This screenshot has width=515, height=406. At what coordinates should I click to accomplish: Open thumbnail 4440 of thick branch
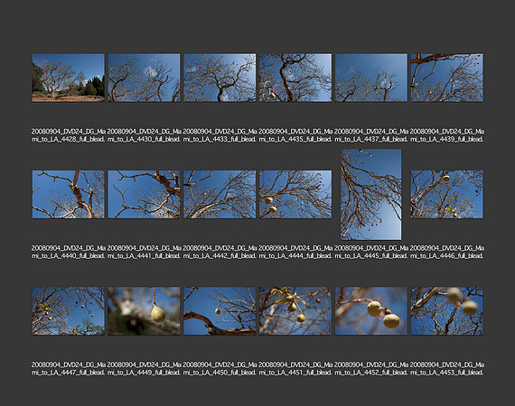pyautogui.click(x=69, y=194)
